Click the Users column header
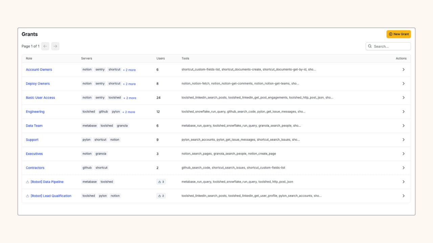 coord(161,58)
